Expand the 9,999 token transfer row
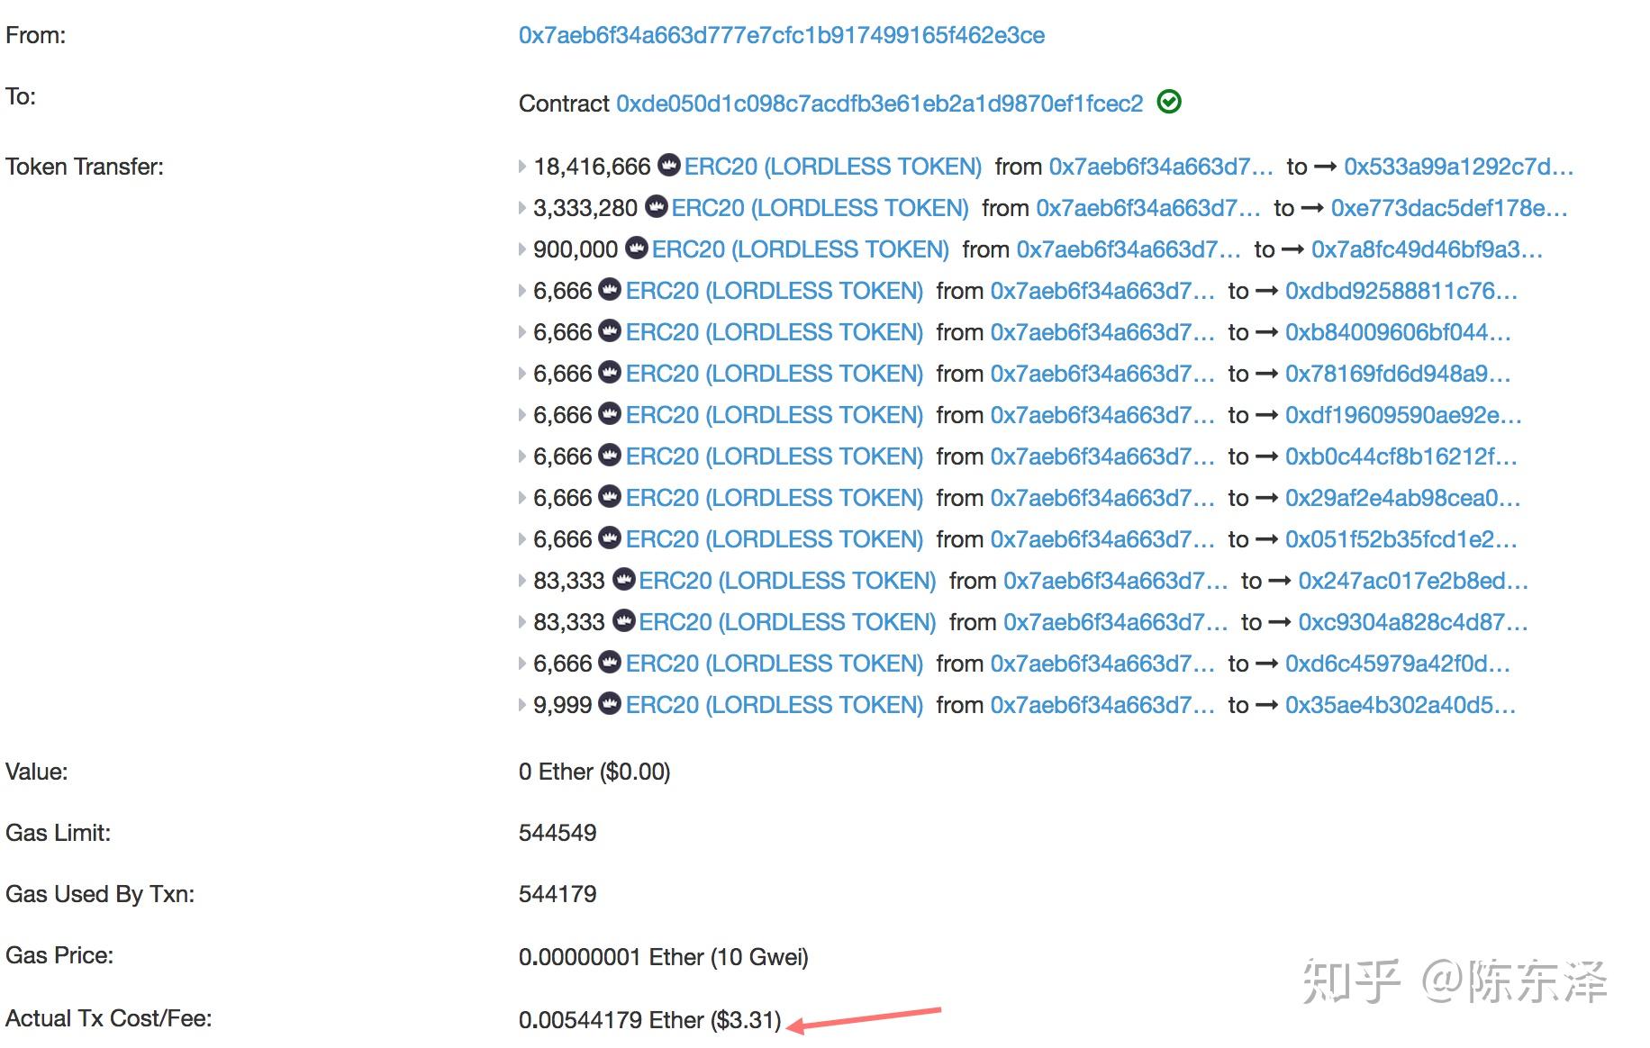 click(522, 705)
